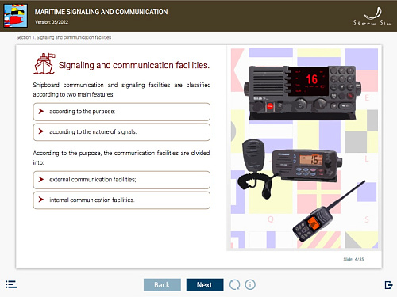Select 'internal communication facilities' item
The image size is (397, 297).
click(121, 200)
